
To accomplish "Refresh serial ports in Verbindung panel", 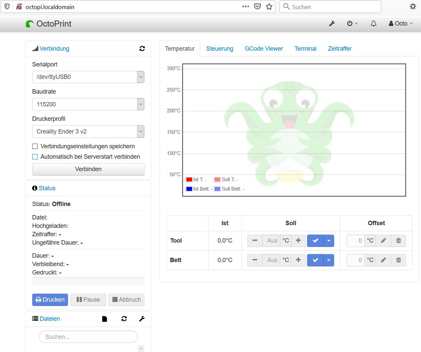I will [142, 49].
